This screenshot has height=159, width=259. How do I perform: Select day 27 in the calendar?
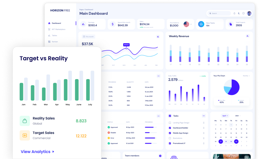[221, 141]
